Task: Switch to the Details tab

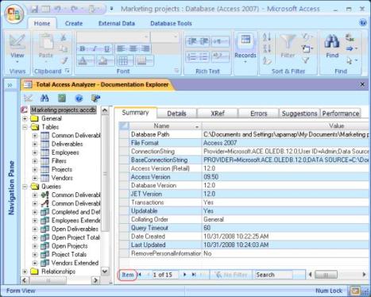Action: pyautogui.click(x=176, y=114)
